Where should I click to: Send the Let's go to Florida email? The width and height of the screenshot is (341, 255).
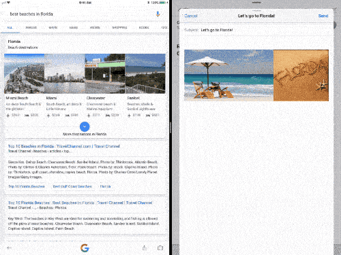pyautogui.click(x=323, y=16)
